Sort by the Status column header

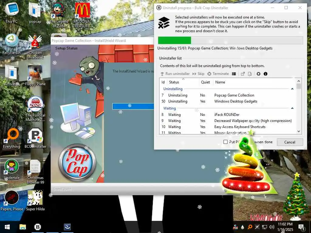[x=183, y=82]
